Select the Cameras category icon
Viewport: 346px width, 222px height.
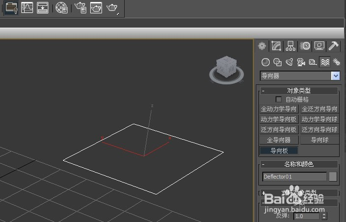coord(301,62)
